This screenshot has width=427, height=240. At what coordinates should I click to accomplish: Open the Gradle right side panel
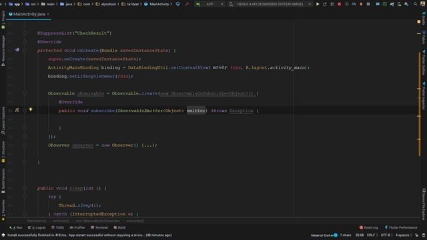click(424, 18)
